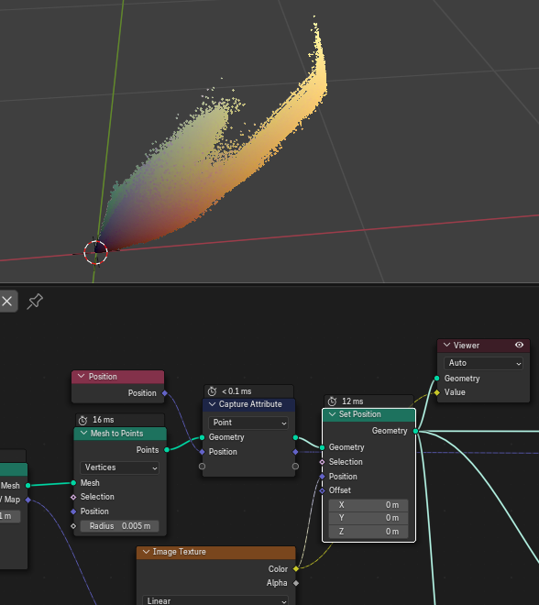Collapse the Capture Attribute node

[x=212, y=404]
